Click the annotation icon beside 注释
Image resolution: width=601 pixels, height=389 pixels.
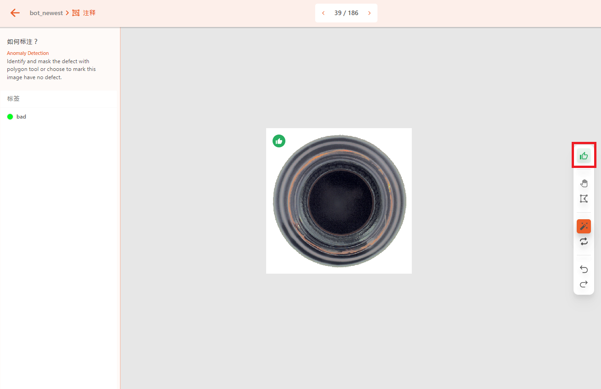[x=76, y=13]
